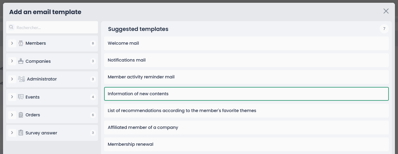Select the Welcome mail template
This screenshot has width=398, height=154.
(246, 43)
